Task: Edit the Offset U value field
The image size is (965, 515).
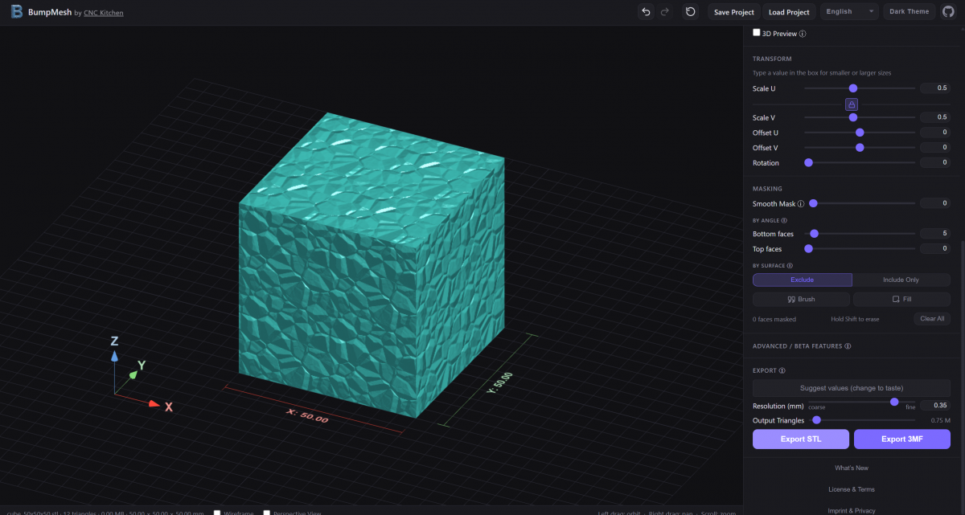Action: click(x=935, y=133)
